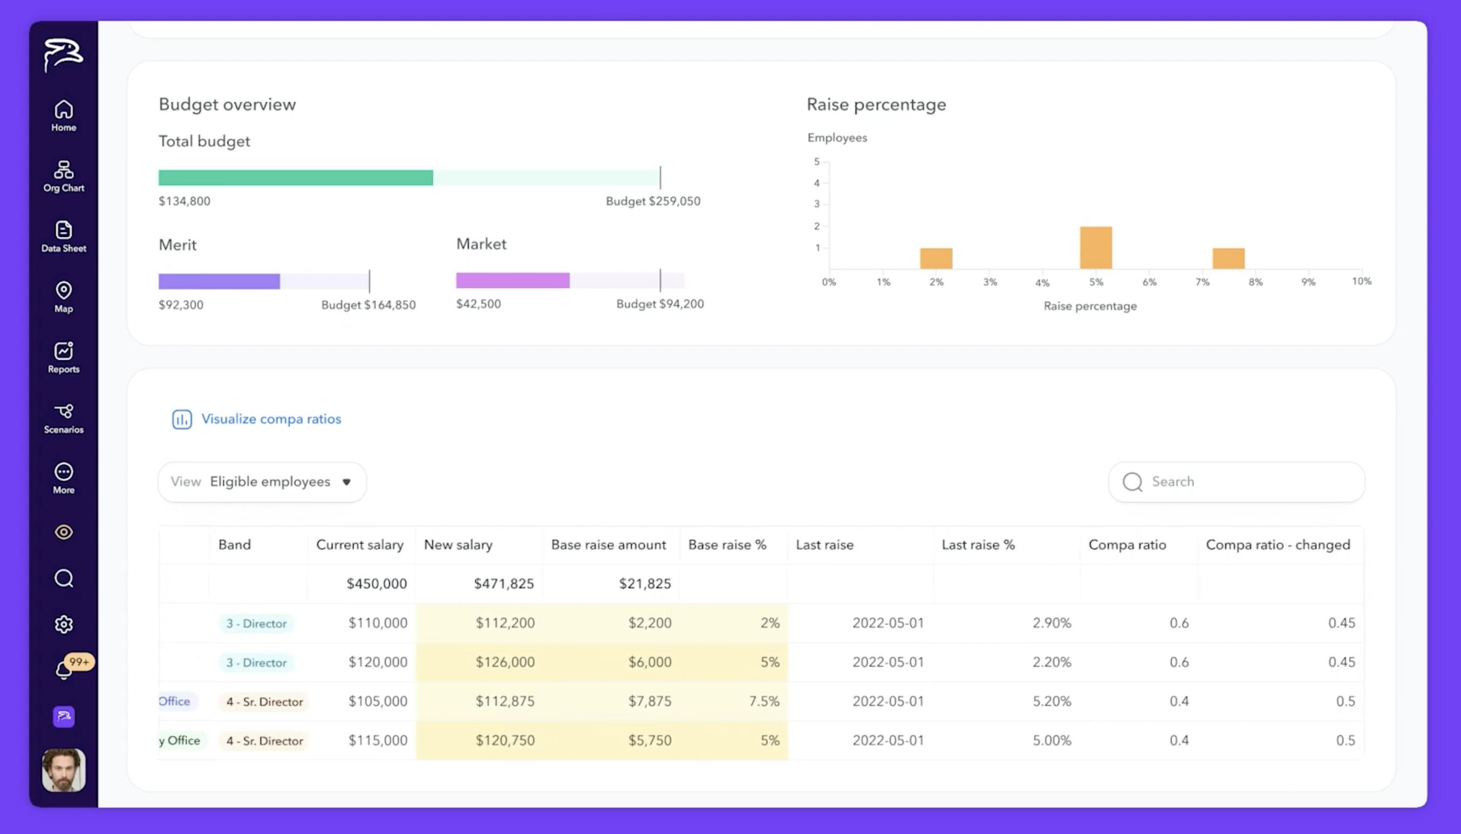Click the purple app badge above avatar
Screen dimensions: 1461x834
coord(64,716)
